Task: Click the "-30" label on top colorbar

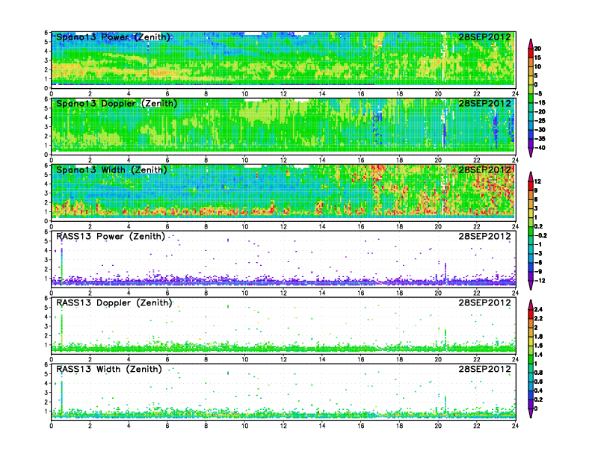Action: [x=540, y=130]
